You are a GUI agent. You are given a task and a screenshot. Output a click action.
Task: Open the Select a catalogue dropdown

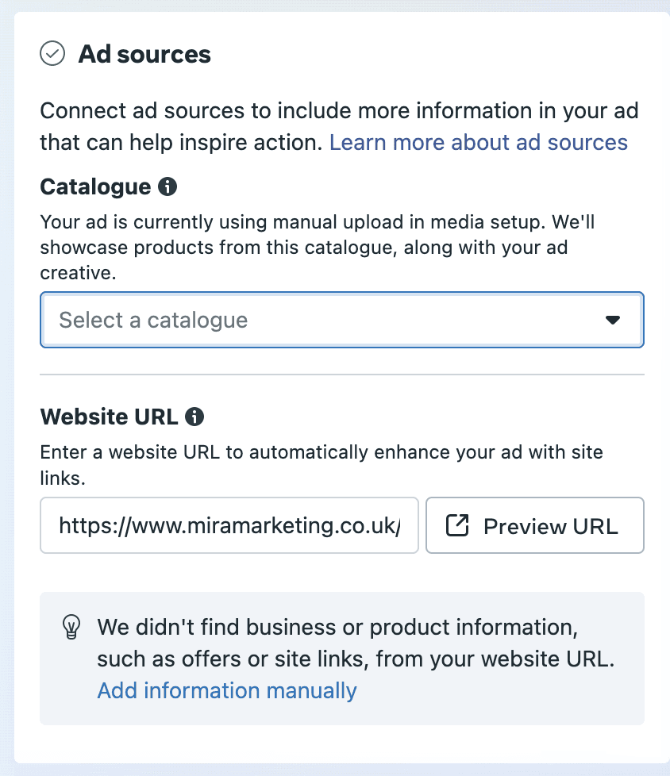[341, 320]
